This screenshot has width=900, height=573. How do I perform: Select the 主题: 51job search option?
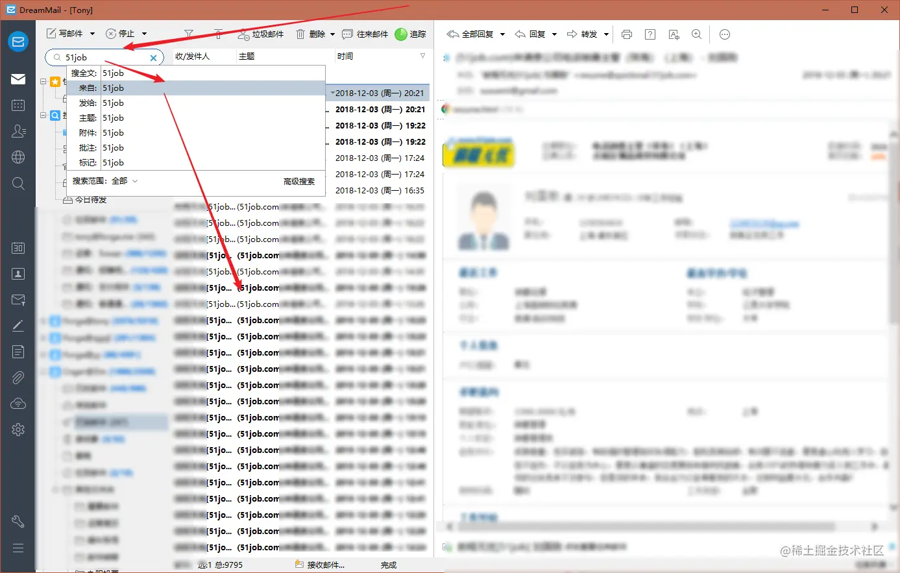point(195,117)
